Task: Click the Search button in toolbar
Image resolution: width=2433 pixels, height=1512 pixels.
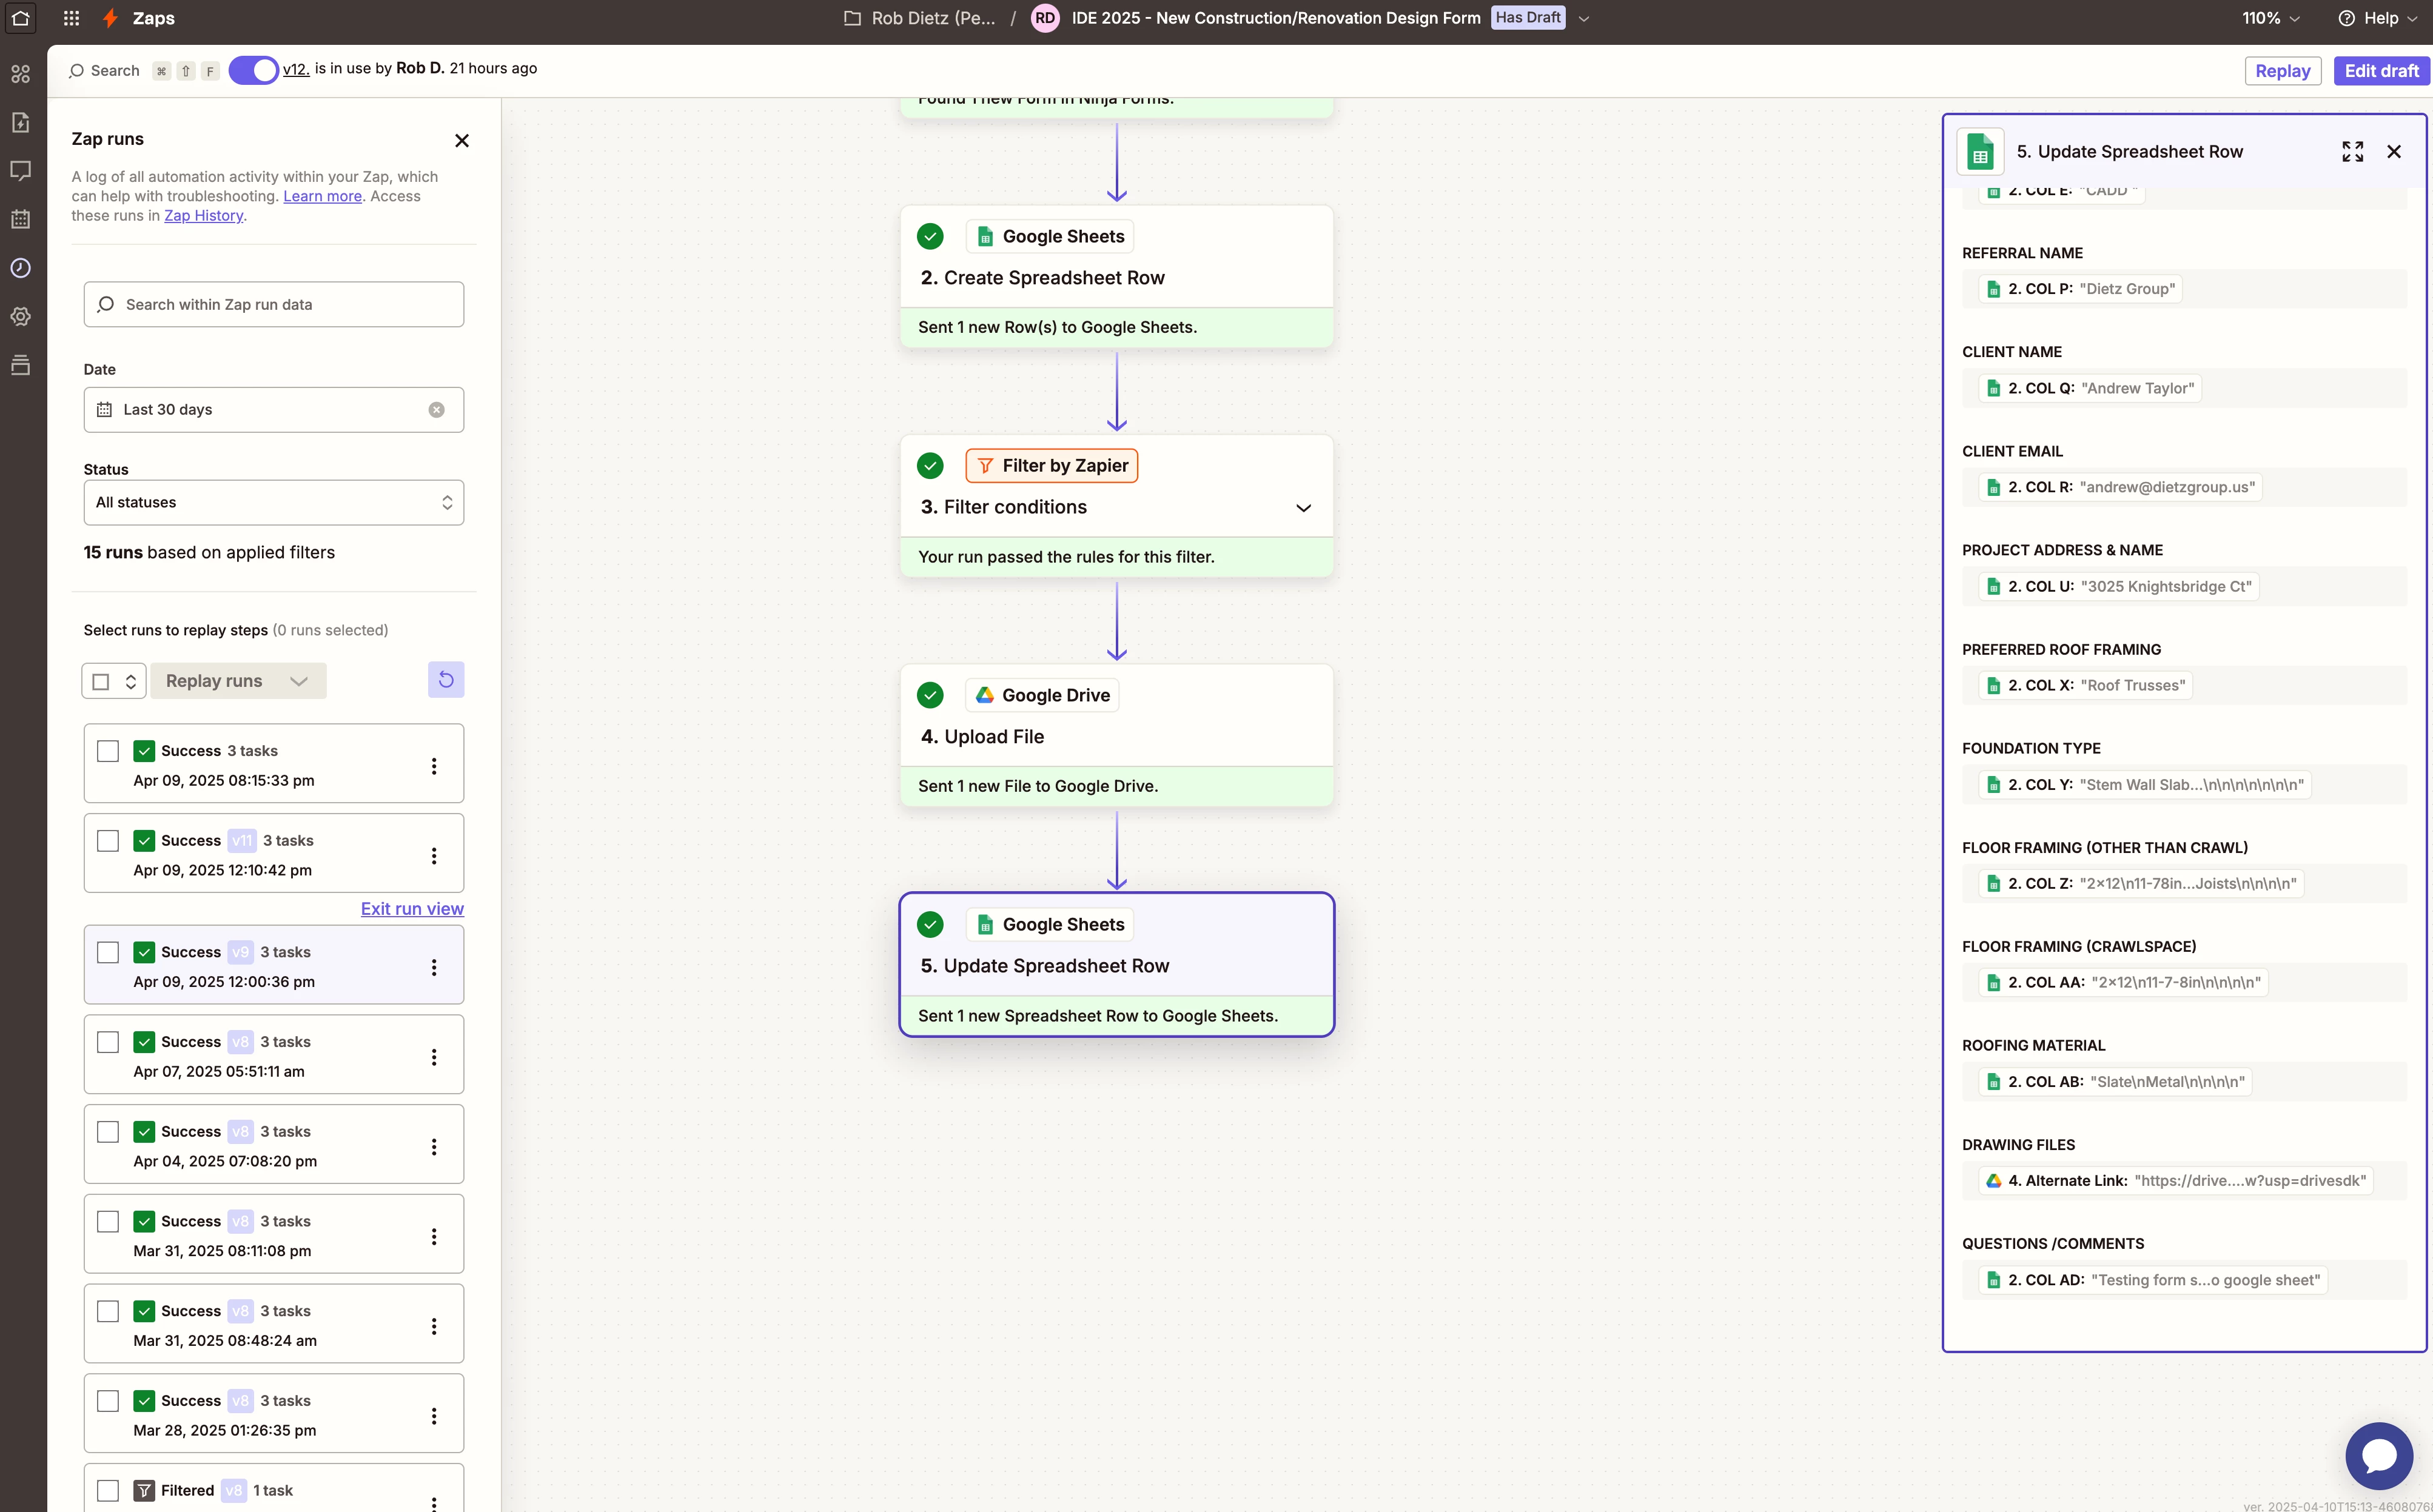Action: coord(104,71)
